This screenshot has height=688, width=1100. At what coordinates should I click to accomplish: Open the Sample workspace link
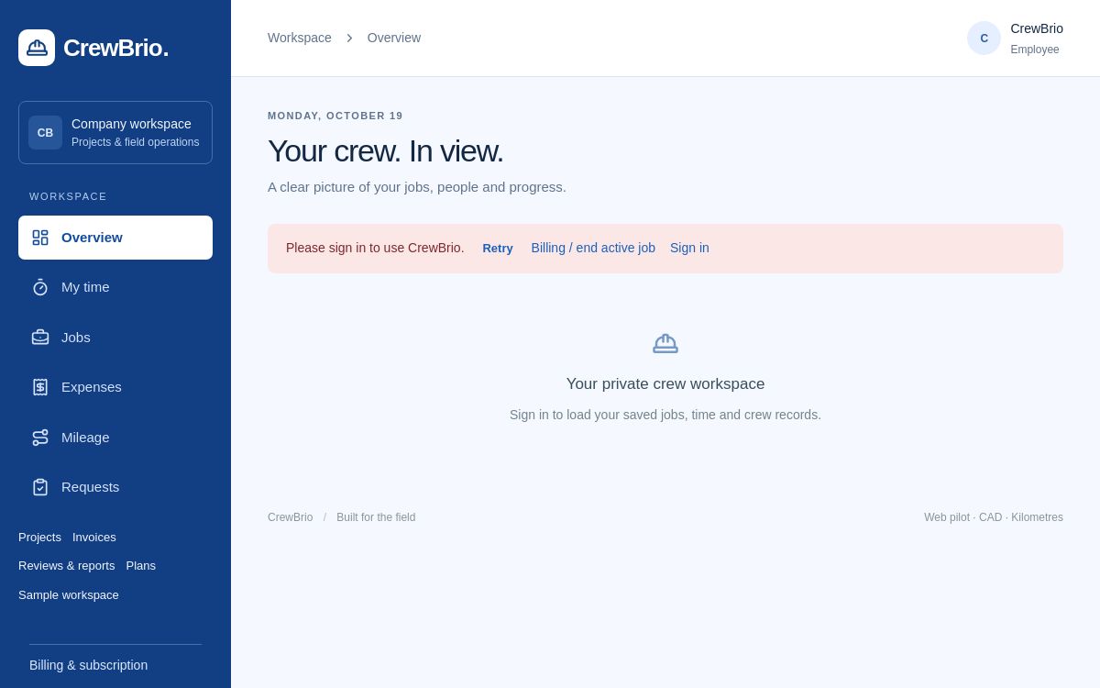tap(69, 595)
